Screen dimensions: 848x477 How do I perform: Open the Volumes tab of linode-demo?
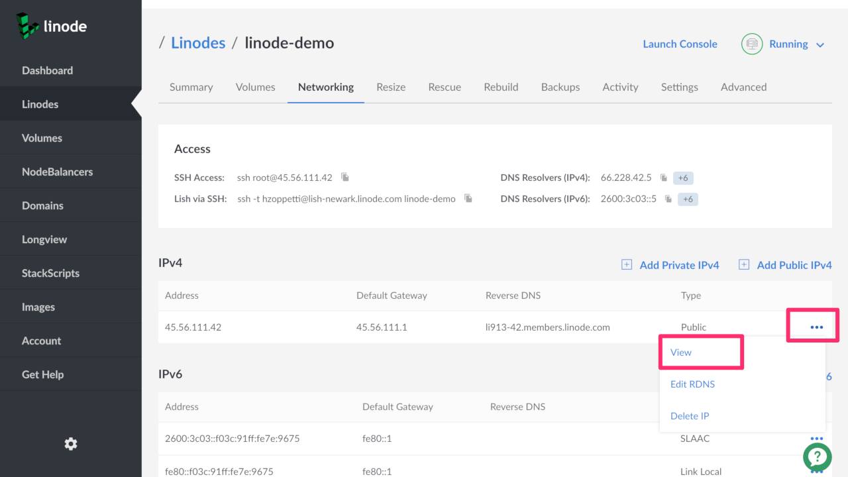tap(255, 87)
